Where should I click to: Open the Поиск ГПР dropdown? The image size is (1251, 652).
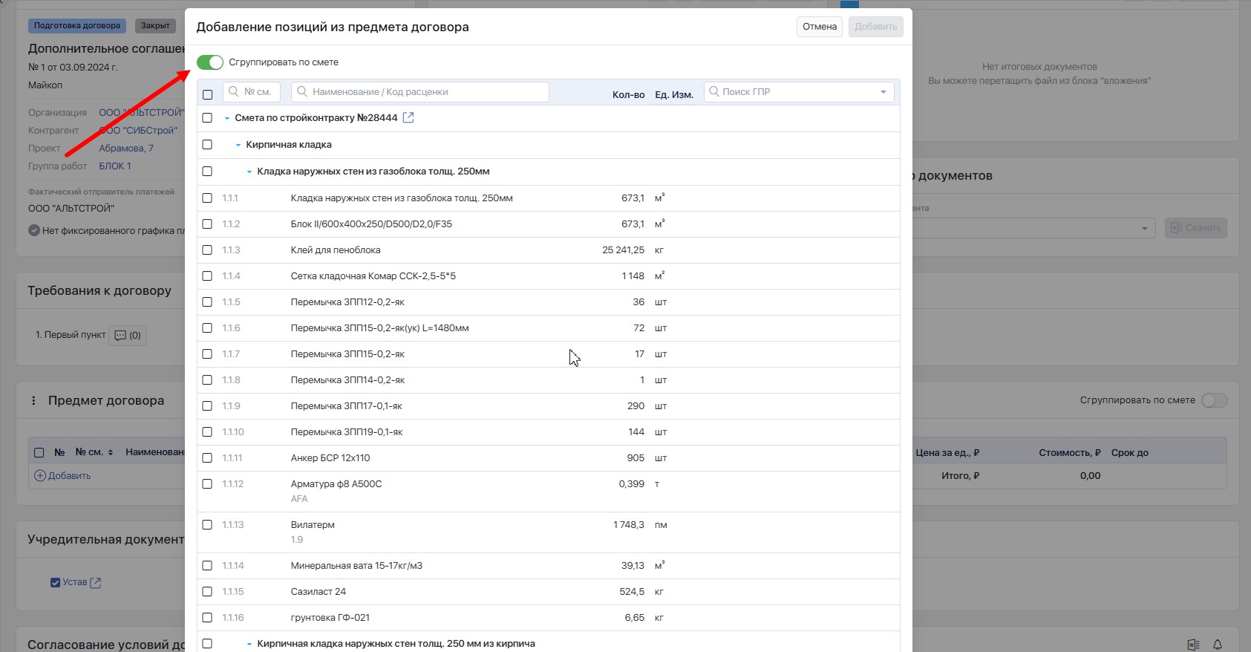click(883, 92)
